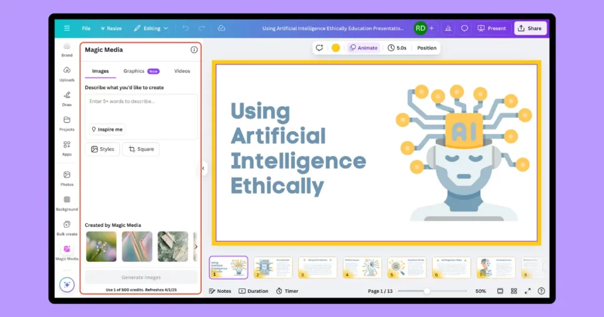Toggle grid view of pages

[514, 291]
